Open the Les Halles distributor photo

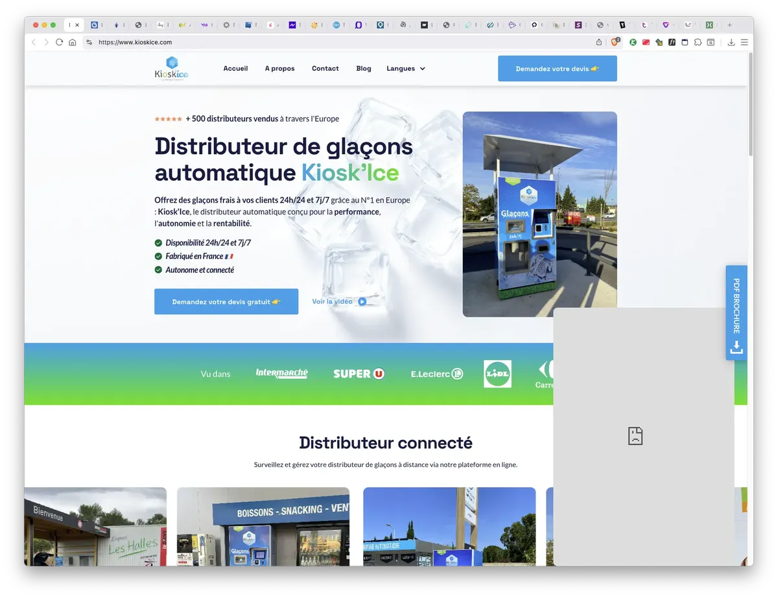(x=95, y=526)
